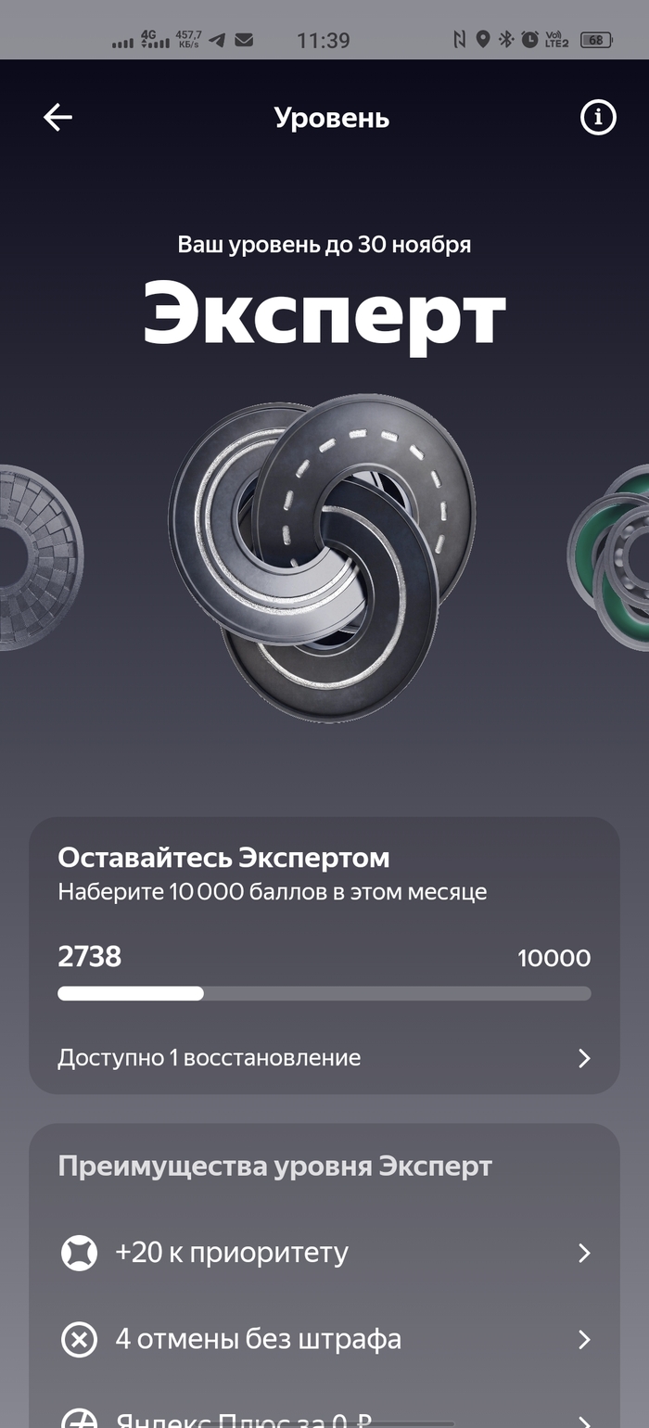Open the 'Доступно 1 восстановление' chevron
The image size is (649, 1428).
pos(584,1058)
